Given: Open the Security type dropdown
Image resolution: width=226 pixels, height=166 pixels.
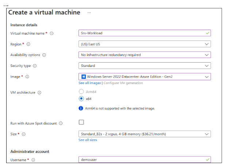Looking at the screenshot, I should click(145, 66).
